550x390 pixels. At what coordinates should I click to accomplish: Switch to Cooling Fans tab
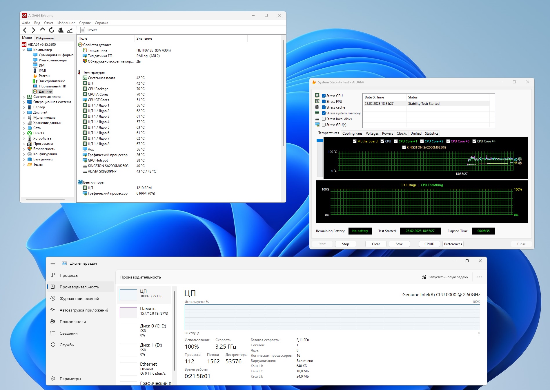click(352, 133)
